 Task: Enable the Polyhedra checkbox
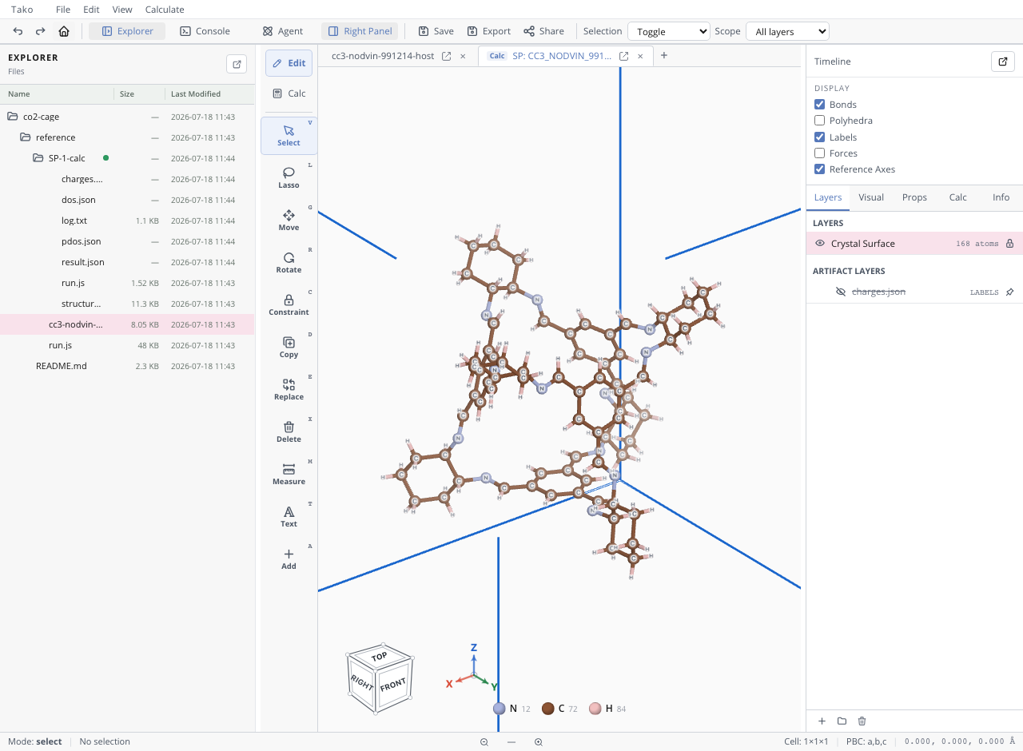[x=819, y=121]
